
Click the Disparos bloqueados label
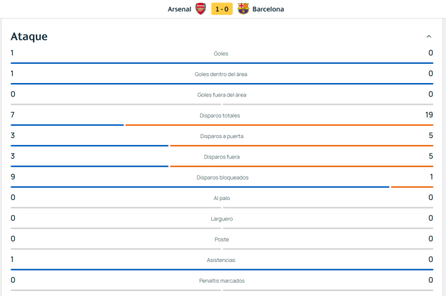(222, 178)
